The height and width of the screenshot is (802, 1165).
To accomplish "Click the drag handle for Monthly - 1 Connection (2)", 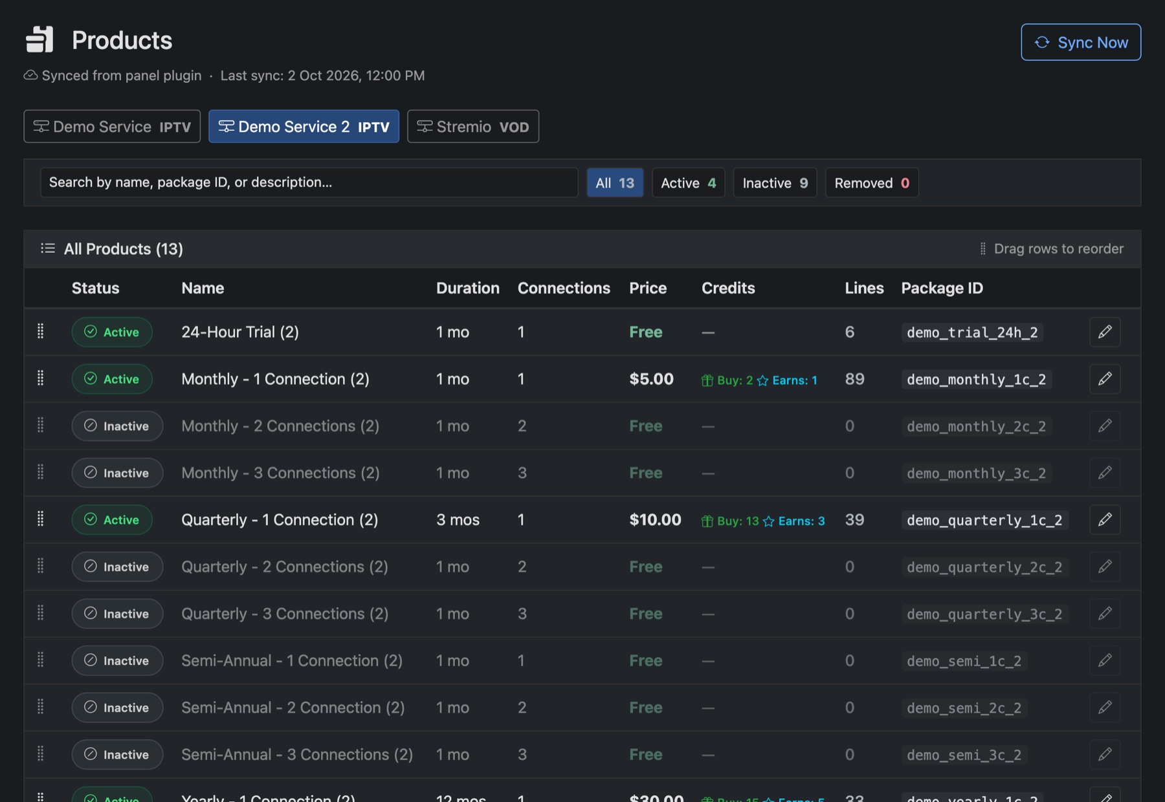I will point(41,378).
